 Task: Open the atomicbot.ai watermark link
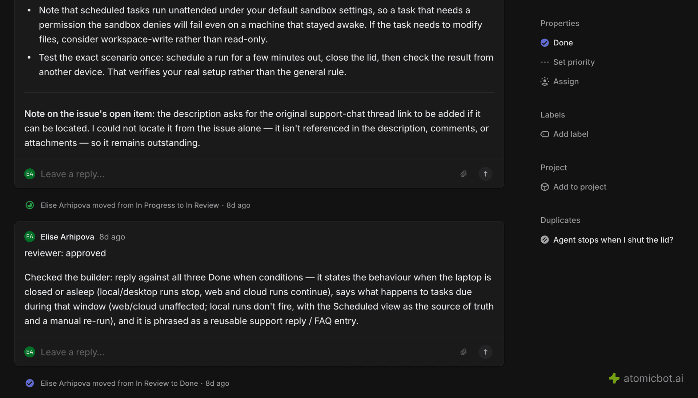click(646, 378)
